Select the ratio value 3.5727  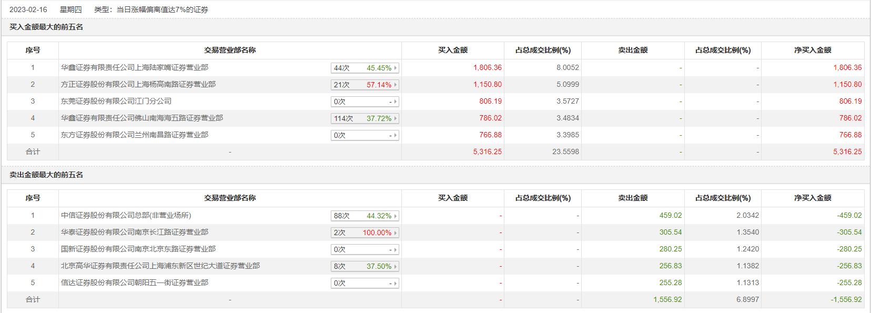[568, 101]
